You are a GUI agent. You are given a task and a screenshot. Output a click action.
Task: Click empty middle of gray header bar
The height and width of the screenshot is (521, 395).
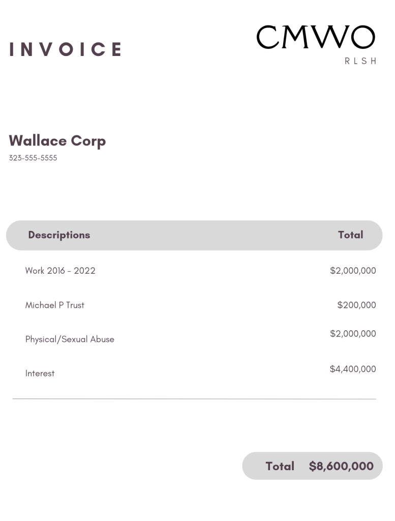click(x=203, y=235)
